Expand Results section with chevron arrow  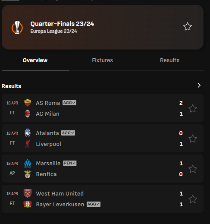click(x=199, y=85)
